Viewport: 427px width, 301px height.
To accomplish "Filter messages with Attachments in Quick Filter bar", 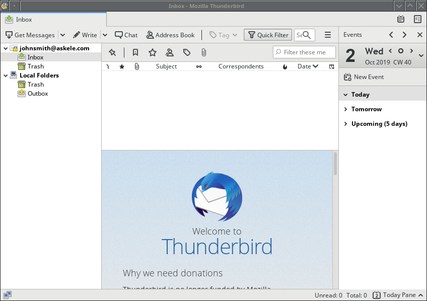I will click(x=203, y=52).
